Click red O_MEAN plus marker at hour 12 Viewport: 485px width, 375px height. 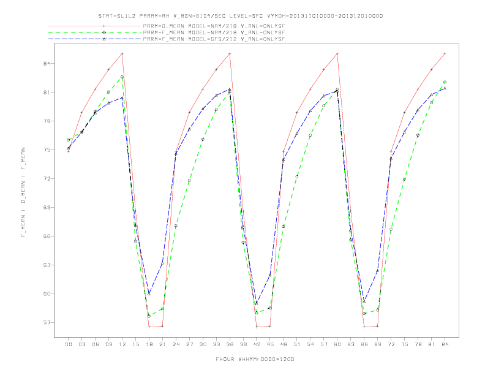tap(122, 54)
